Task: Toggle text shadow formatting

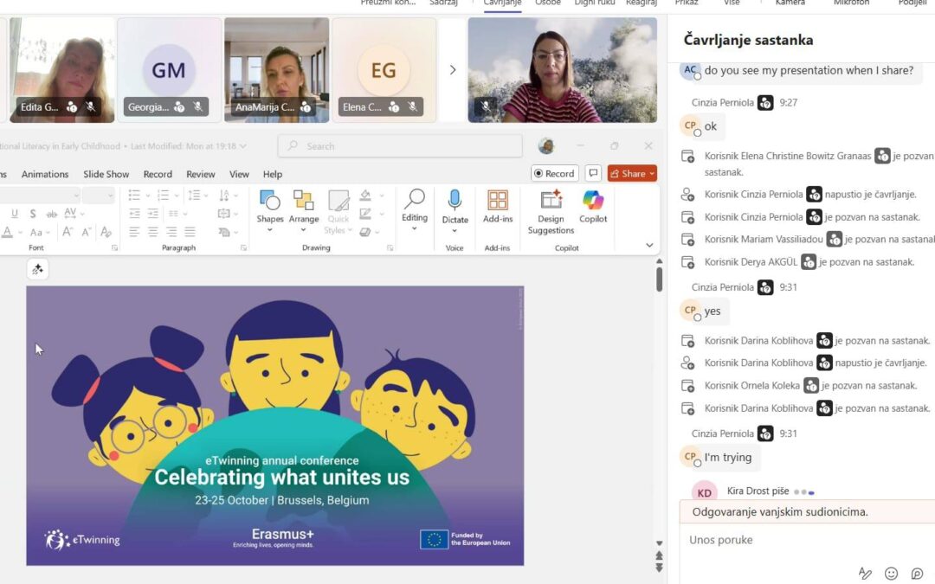Action: [x=33, y=214]
